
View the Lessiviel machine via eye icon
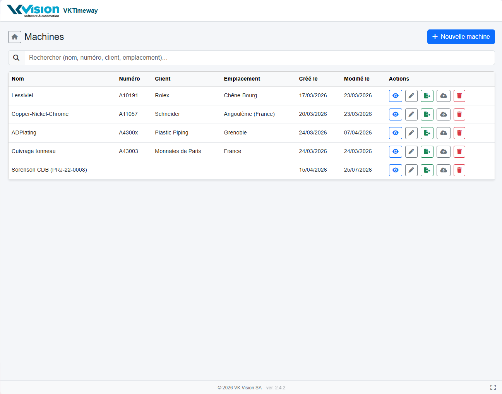[395, 96]
